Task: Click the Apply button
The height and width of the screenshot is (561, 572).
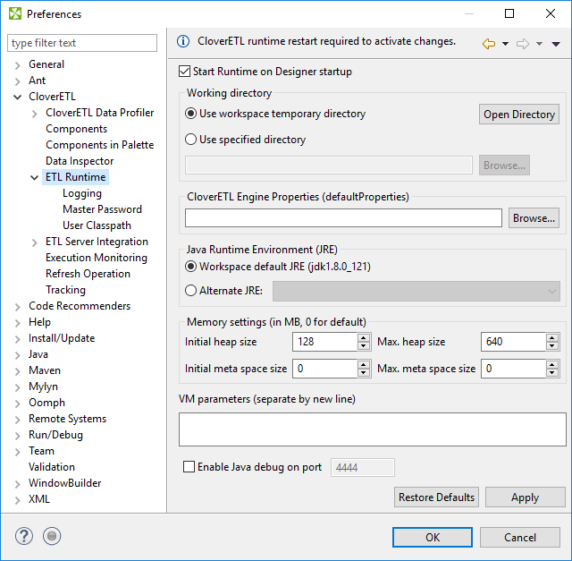Action: click(525, 497)
